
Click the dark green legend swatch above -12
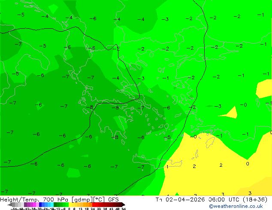click(55, 204)
